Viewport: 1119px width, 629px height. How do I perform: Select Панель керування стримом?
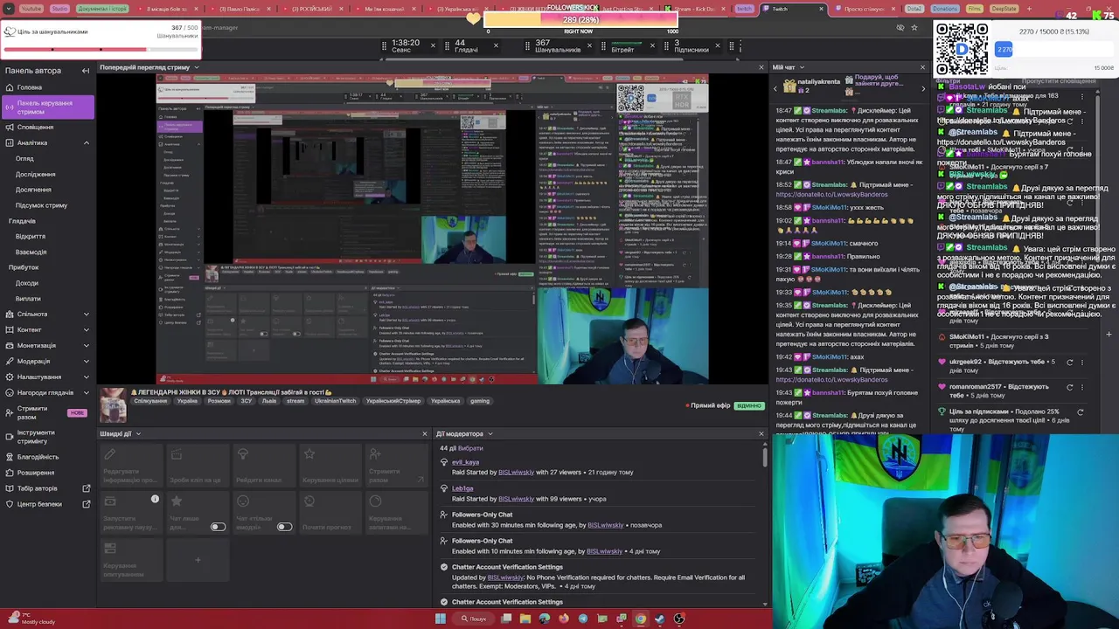tap(46, 107)
